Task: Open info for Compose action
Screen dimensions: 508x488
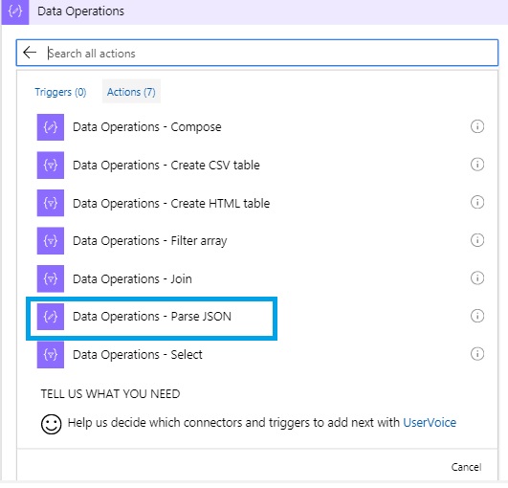Action: click(477, 126)
